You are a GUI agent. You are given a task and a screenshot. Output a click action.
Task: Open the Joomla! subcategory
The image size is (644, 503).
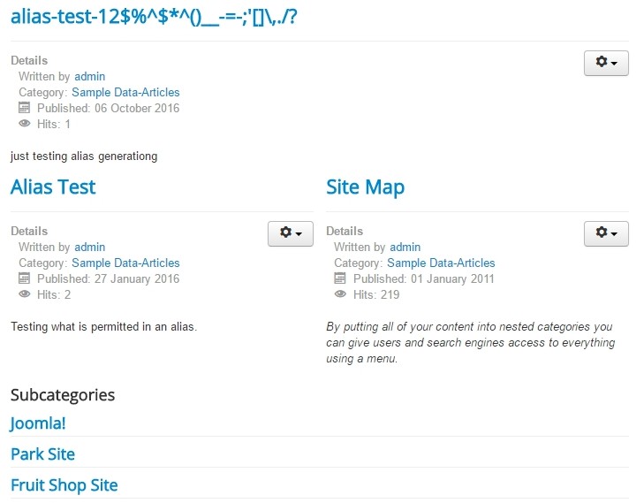click(x=38, y=423)
